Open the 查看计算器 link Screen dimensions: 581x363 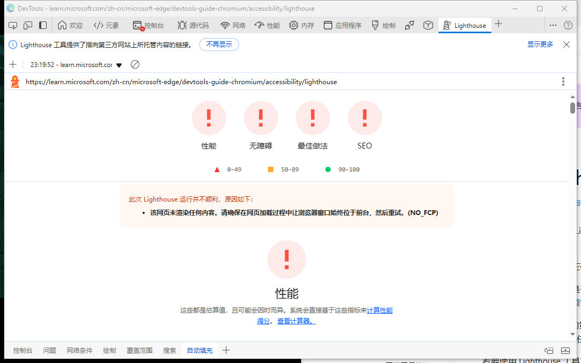[x=296, y=321]
